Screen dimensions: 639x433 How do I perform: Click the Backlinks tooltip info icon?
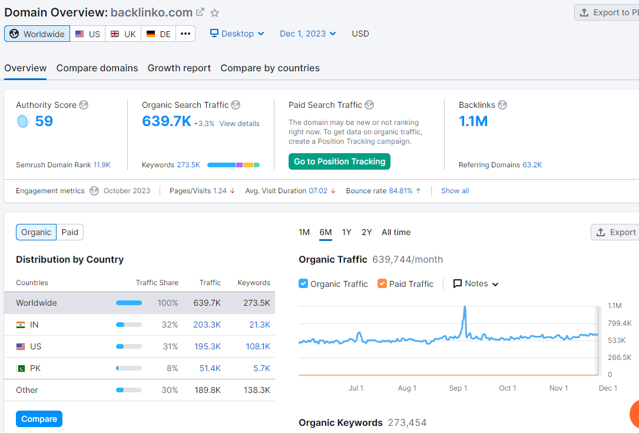(502, 104)
